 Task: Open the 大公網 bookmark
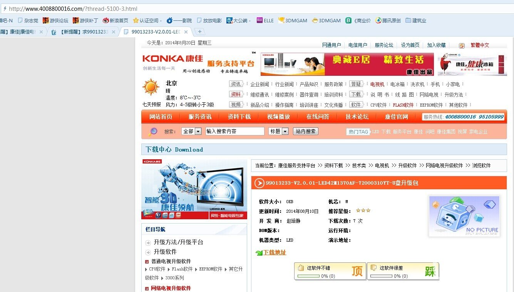point(239,20)
